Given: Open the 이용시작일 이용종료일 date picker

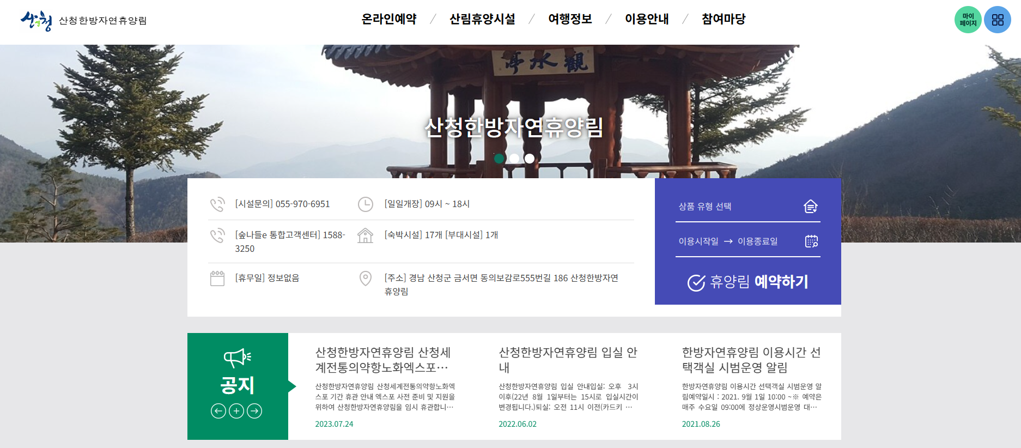Looking at the screenshot, I should [x=748, y=241].
